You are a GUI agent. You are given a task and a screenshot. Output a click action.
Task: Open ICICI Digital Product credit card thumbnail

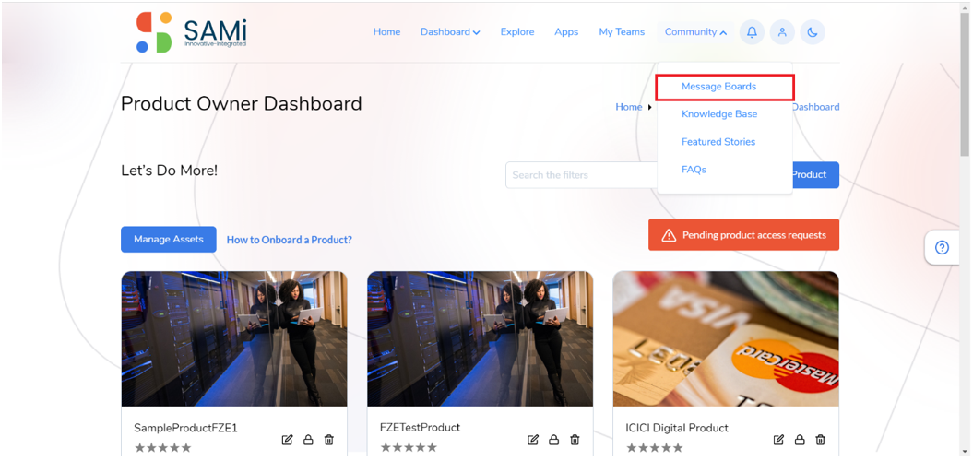pos(726,338)
